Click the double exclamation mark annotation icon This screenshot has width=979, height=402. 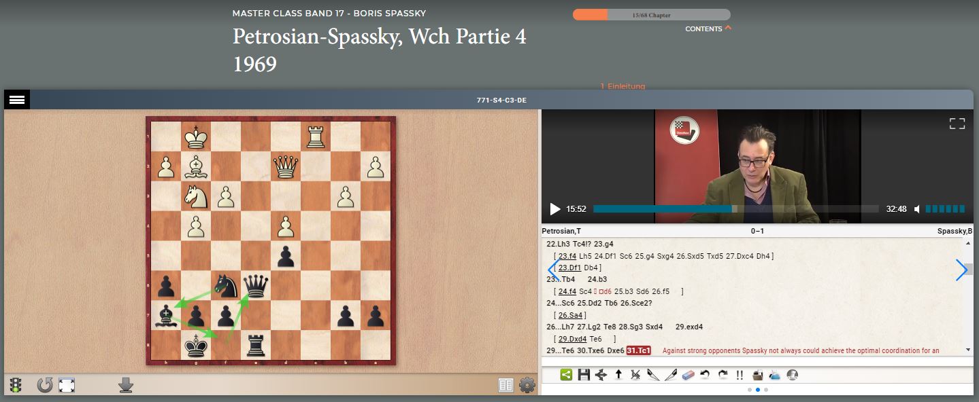coord(740,374)
